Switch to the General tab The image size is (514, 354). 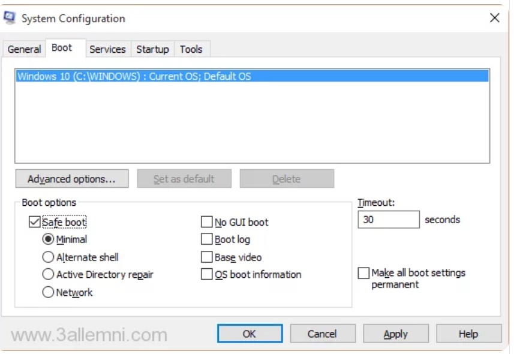(24, 49)
